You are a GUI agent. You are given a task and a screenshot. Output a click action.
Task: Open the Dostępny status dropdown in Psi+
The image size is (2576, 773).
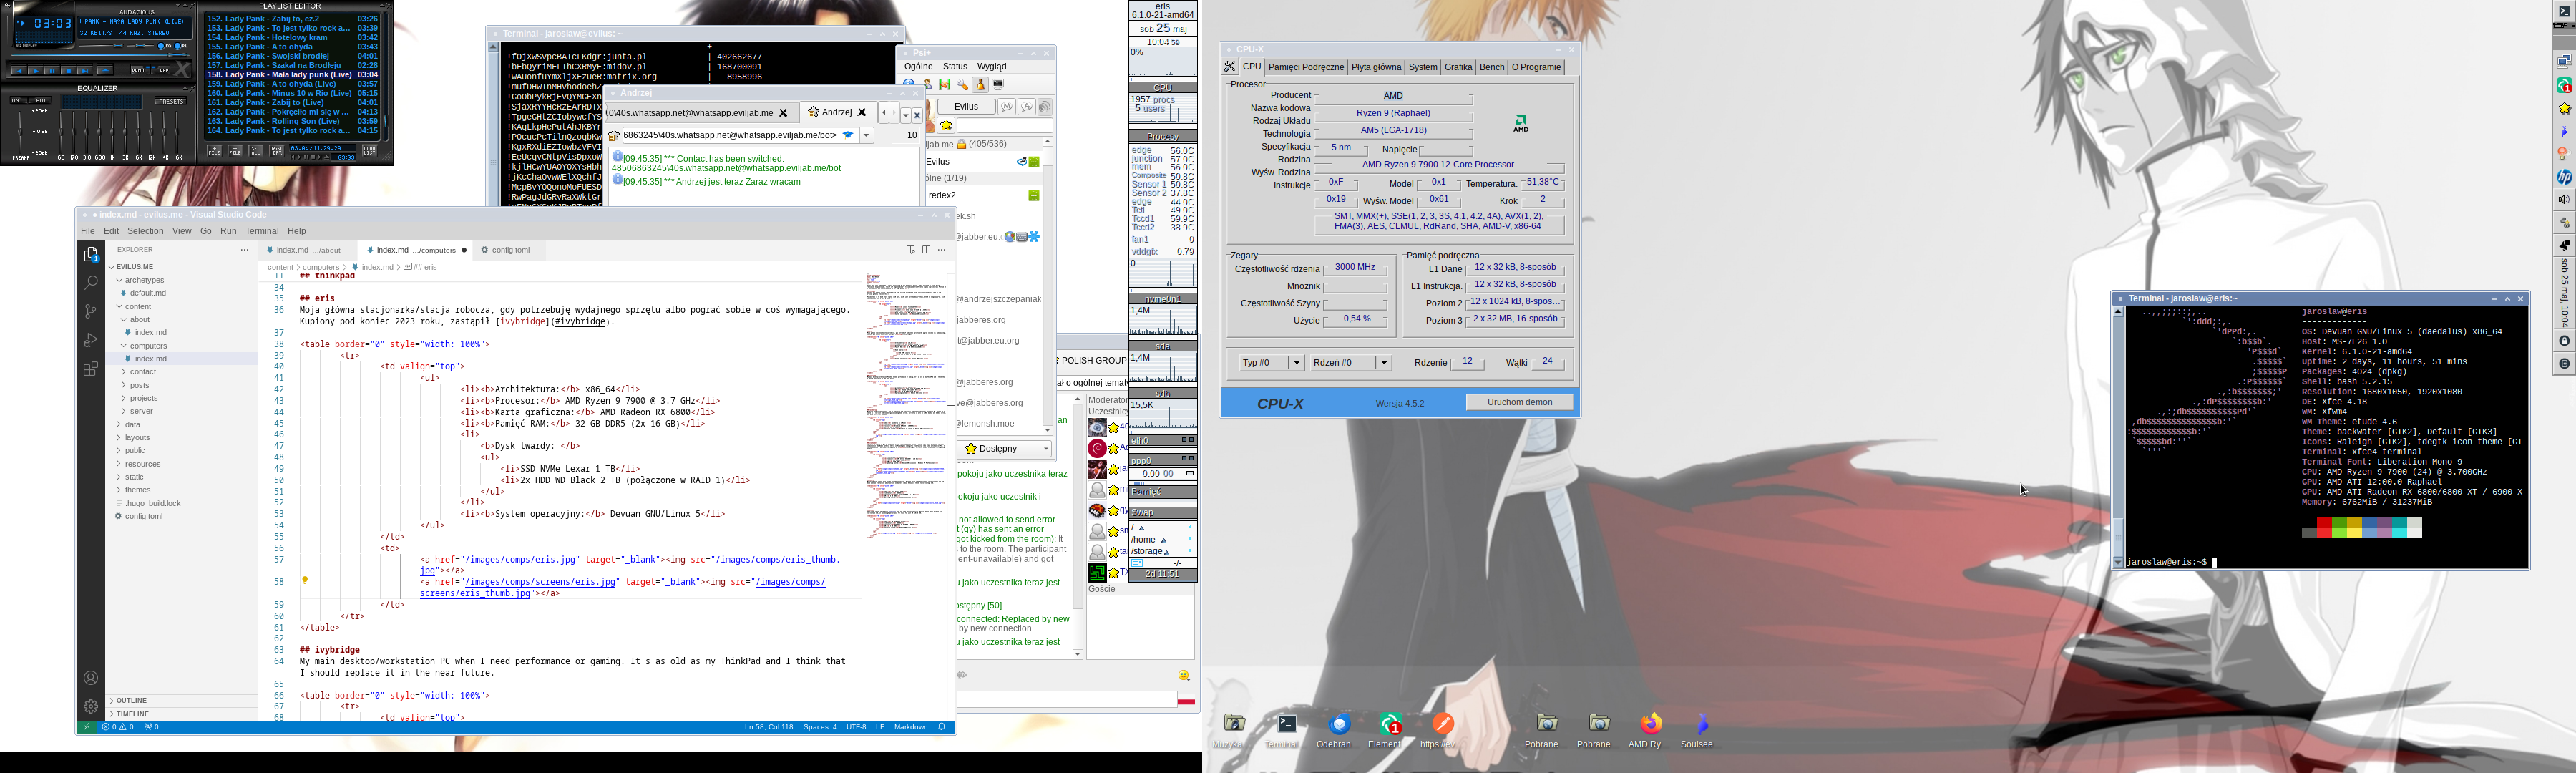[1006, 449]
